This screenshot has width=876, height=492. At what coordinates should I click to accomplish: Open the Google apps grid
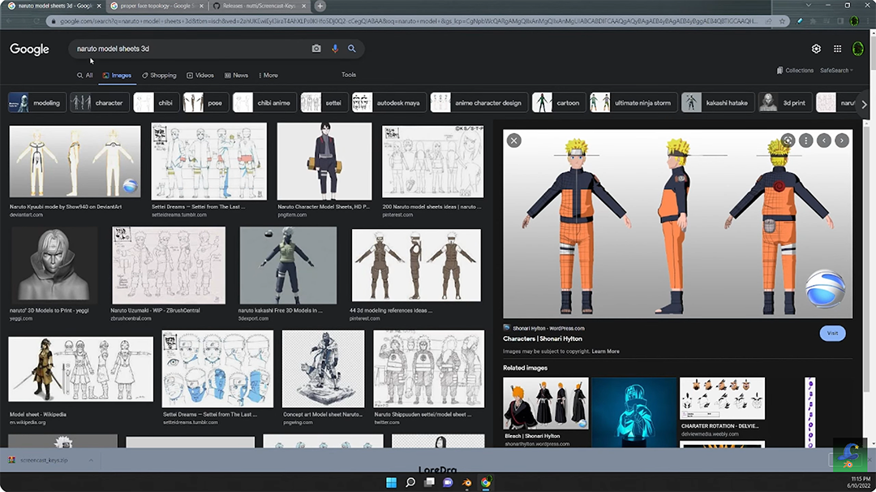click(x=837, y=49)
